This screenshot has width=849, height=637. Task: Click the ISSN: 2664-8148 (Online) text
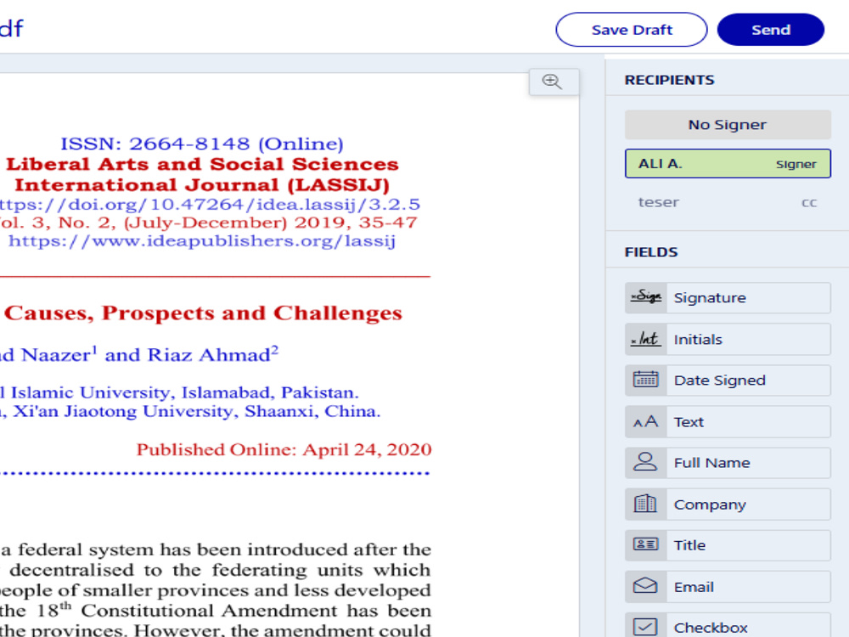201,144
